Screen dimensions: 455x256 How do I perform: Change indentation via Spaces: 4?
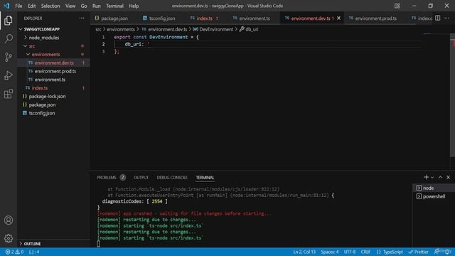click(x=330, y=252)
